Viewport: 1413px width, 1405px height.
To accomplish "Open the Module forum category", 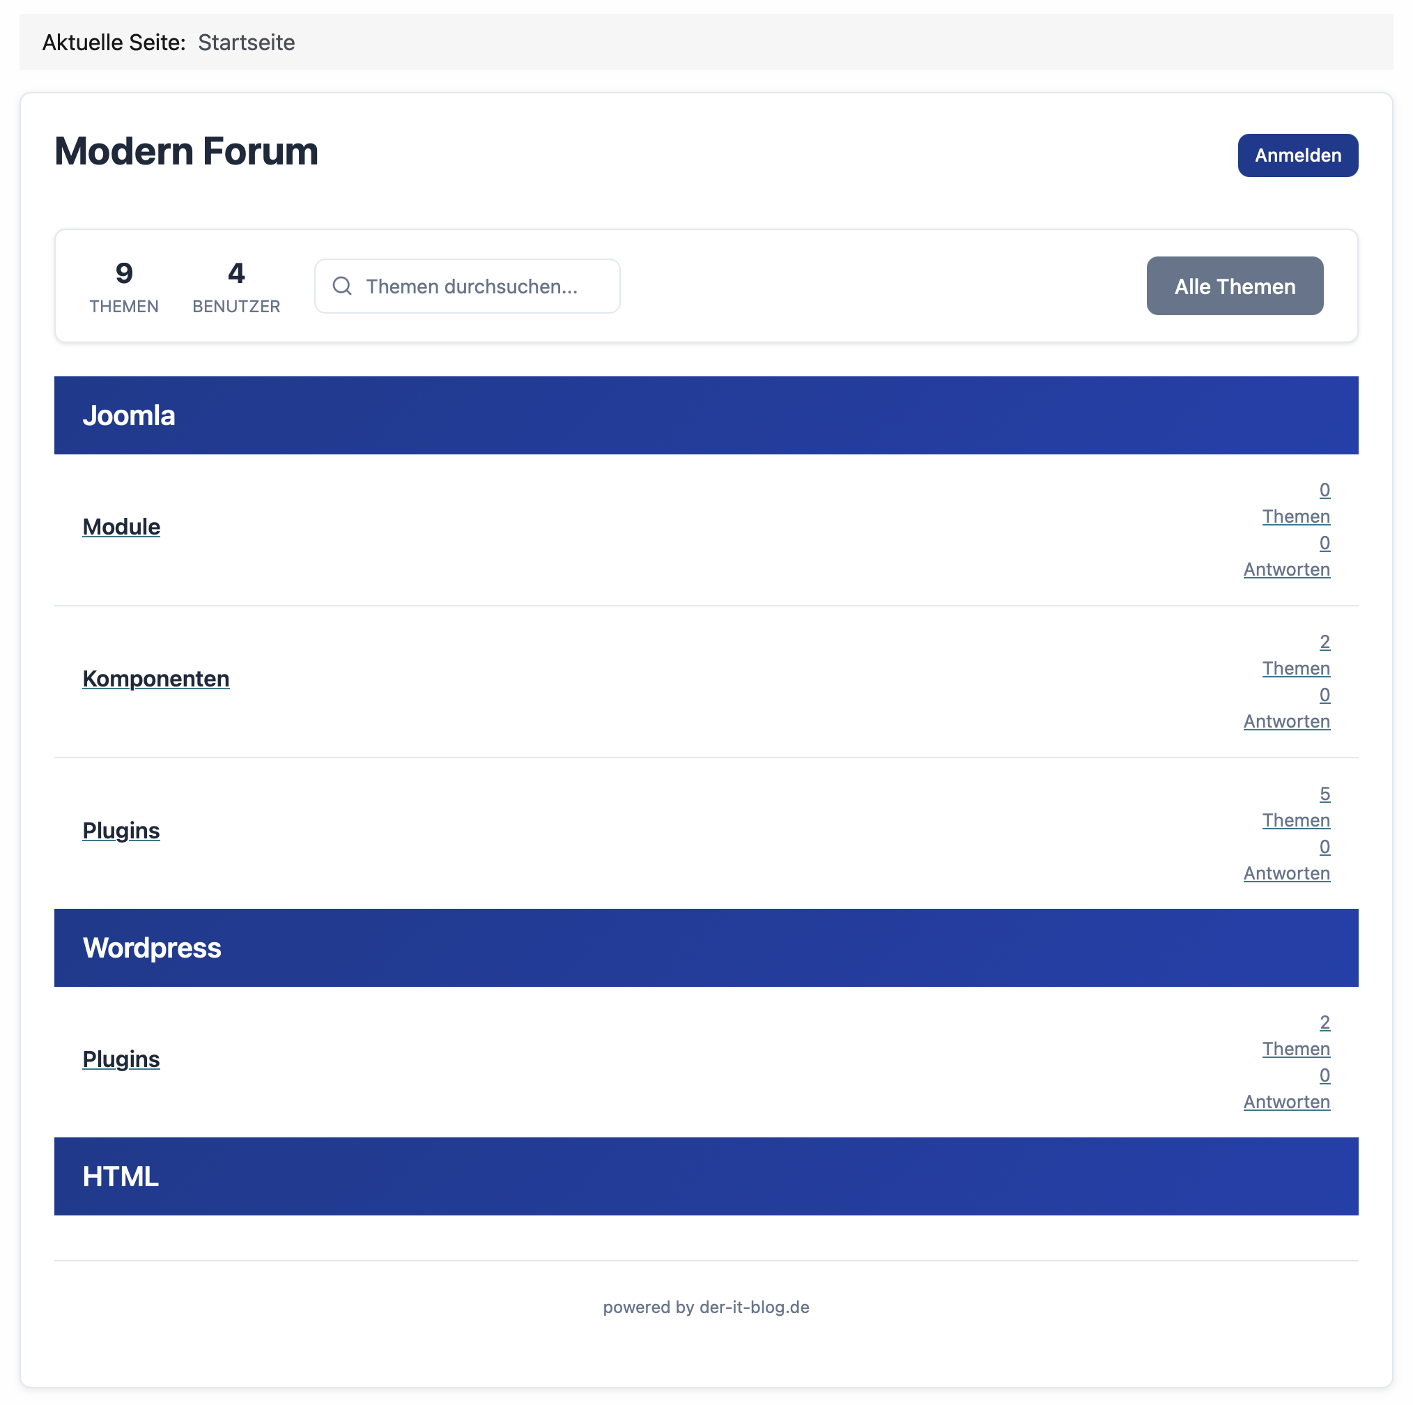I will point(121,527).
